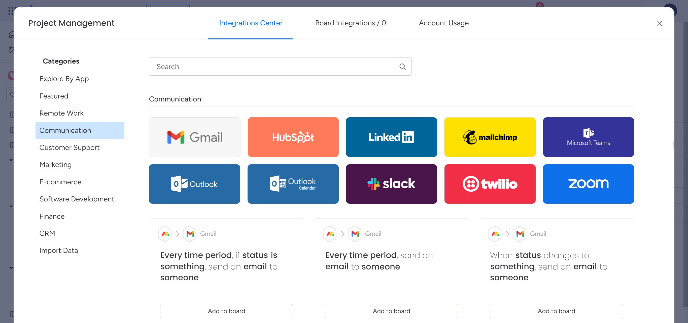
Task: Click monday logo on status-is-something recipe
Action: pos(165,234)
